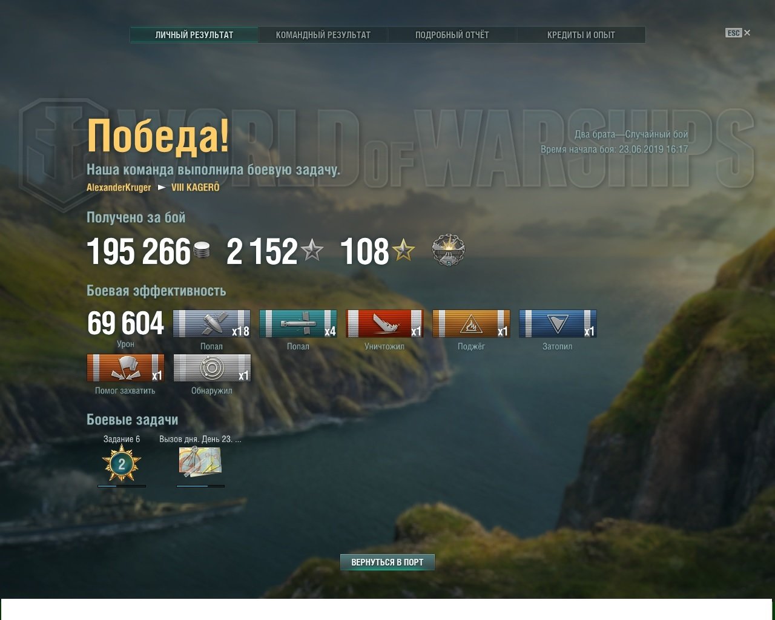
Task: Click the gold free XP star icon
Action: point(403,250)
